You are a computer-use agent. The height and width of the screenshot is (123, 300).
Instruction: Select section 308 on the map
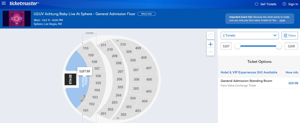coord(133,60)
